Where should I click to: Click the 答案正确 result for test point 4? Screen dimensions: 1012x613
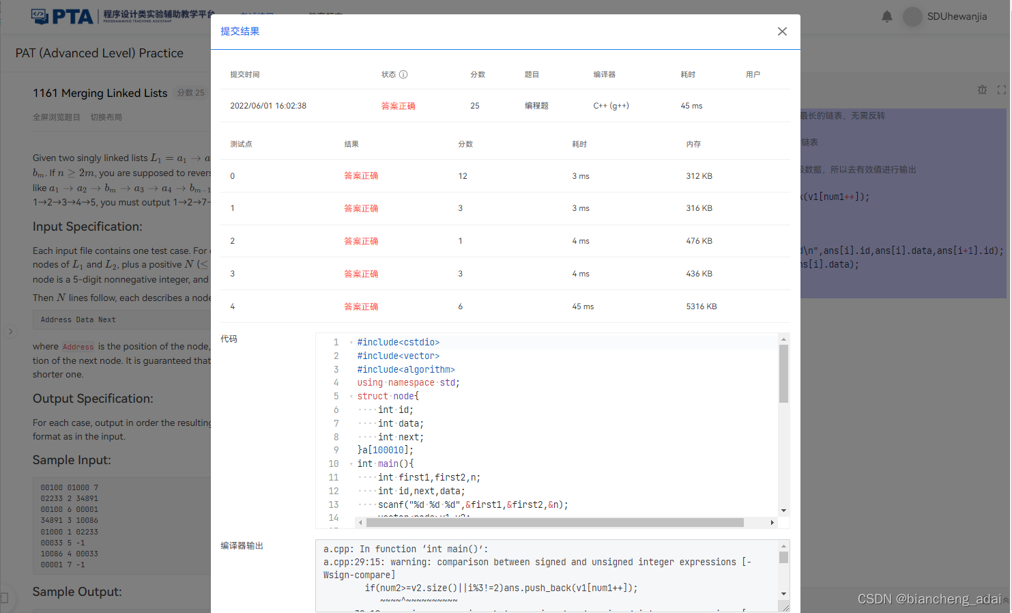361,306
